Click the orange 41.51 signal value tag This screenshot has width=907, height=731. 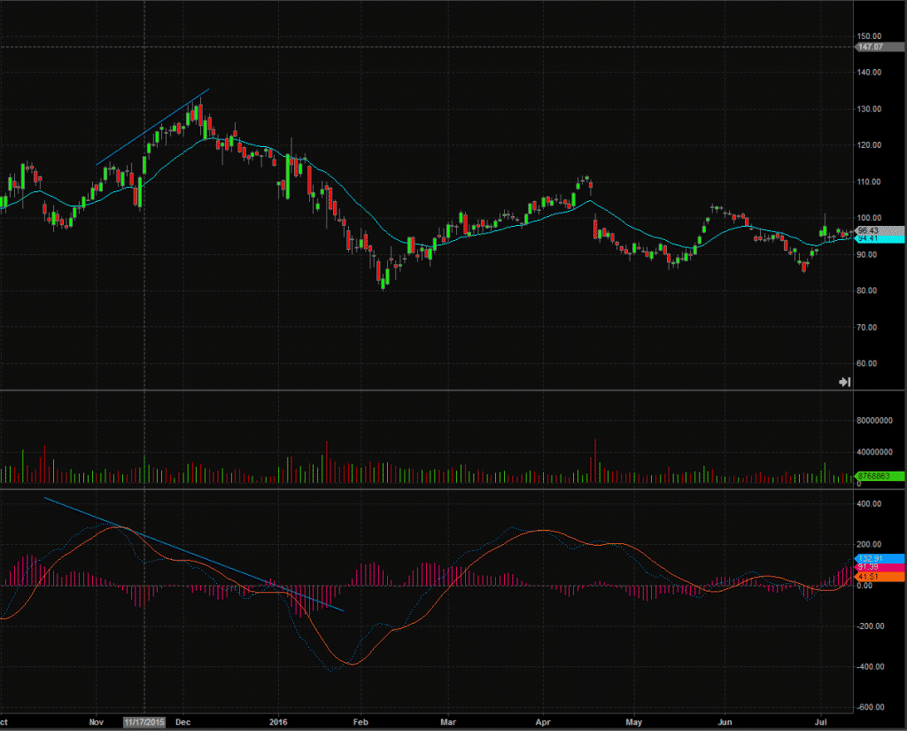[880, 577]
